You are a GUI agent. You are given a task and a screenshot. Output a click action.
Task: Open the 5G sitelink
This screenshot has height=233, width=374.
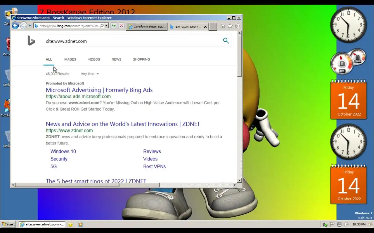click(x=53, y=167)
